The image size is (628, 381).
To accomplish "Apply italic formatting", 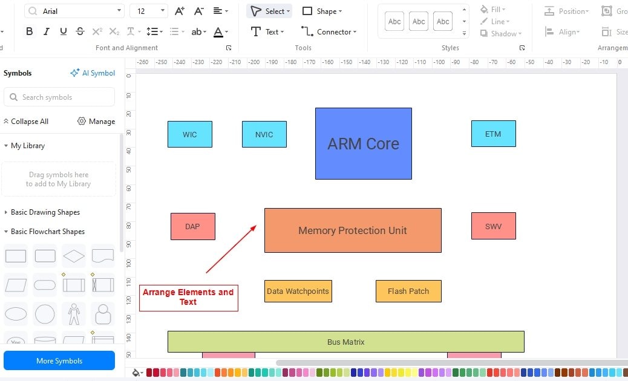I will (x=46, y=31).
